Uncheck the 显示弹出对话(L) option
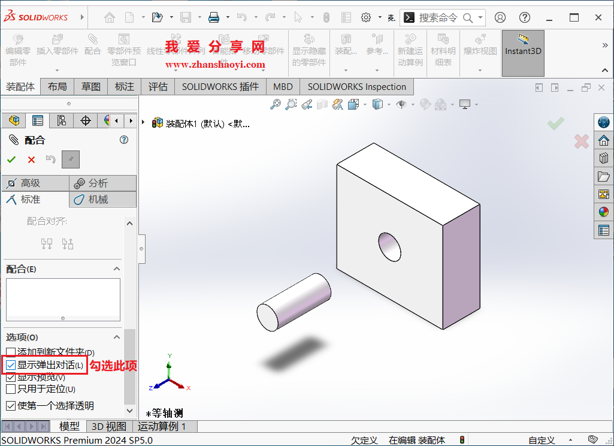The height and width of the screenshot is (446, 614). 11,364
